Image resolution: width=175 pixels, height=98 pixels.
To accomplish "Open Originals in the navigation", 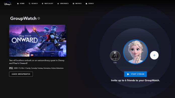I will (x=63, y=3).
